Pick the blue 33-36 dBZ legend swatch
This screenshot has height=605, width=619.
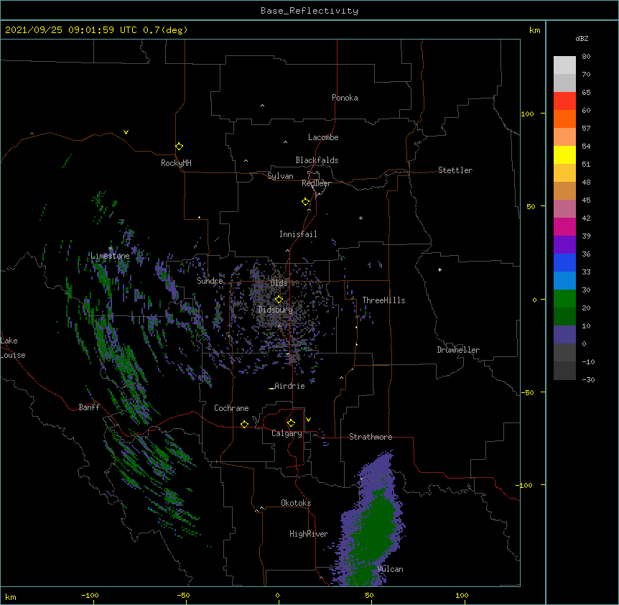click(x=564, y=262)
